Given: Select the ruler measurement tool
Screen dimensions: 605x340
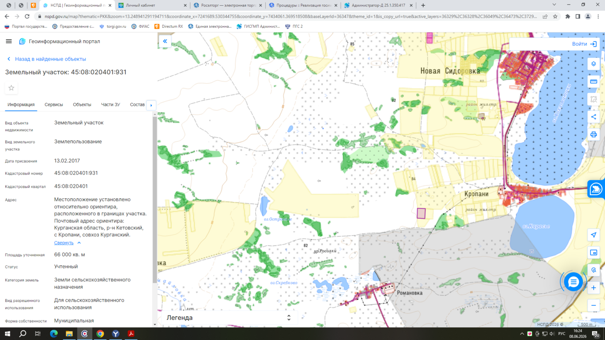Looking at the screenshot, I should click(x=594, y=82).
